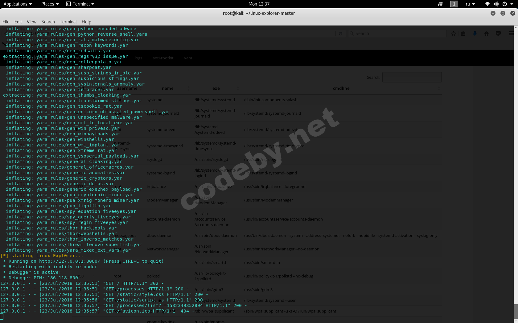
Task: Click the 'NetworkManager' name cell in the table
Action: tap(163, 249)
